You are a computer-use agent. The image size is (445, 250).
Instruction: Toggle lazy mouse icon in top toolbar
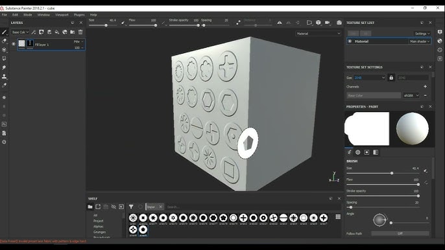pos(238,23)
